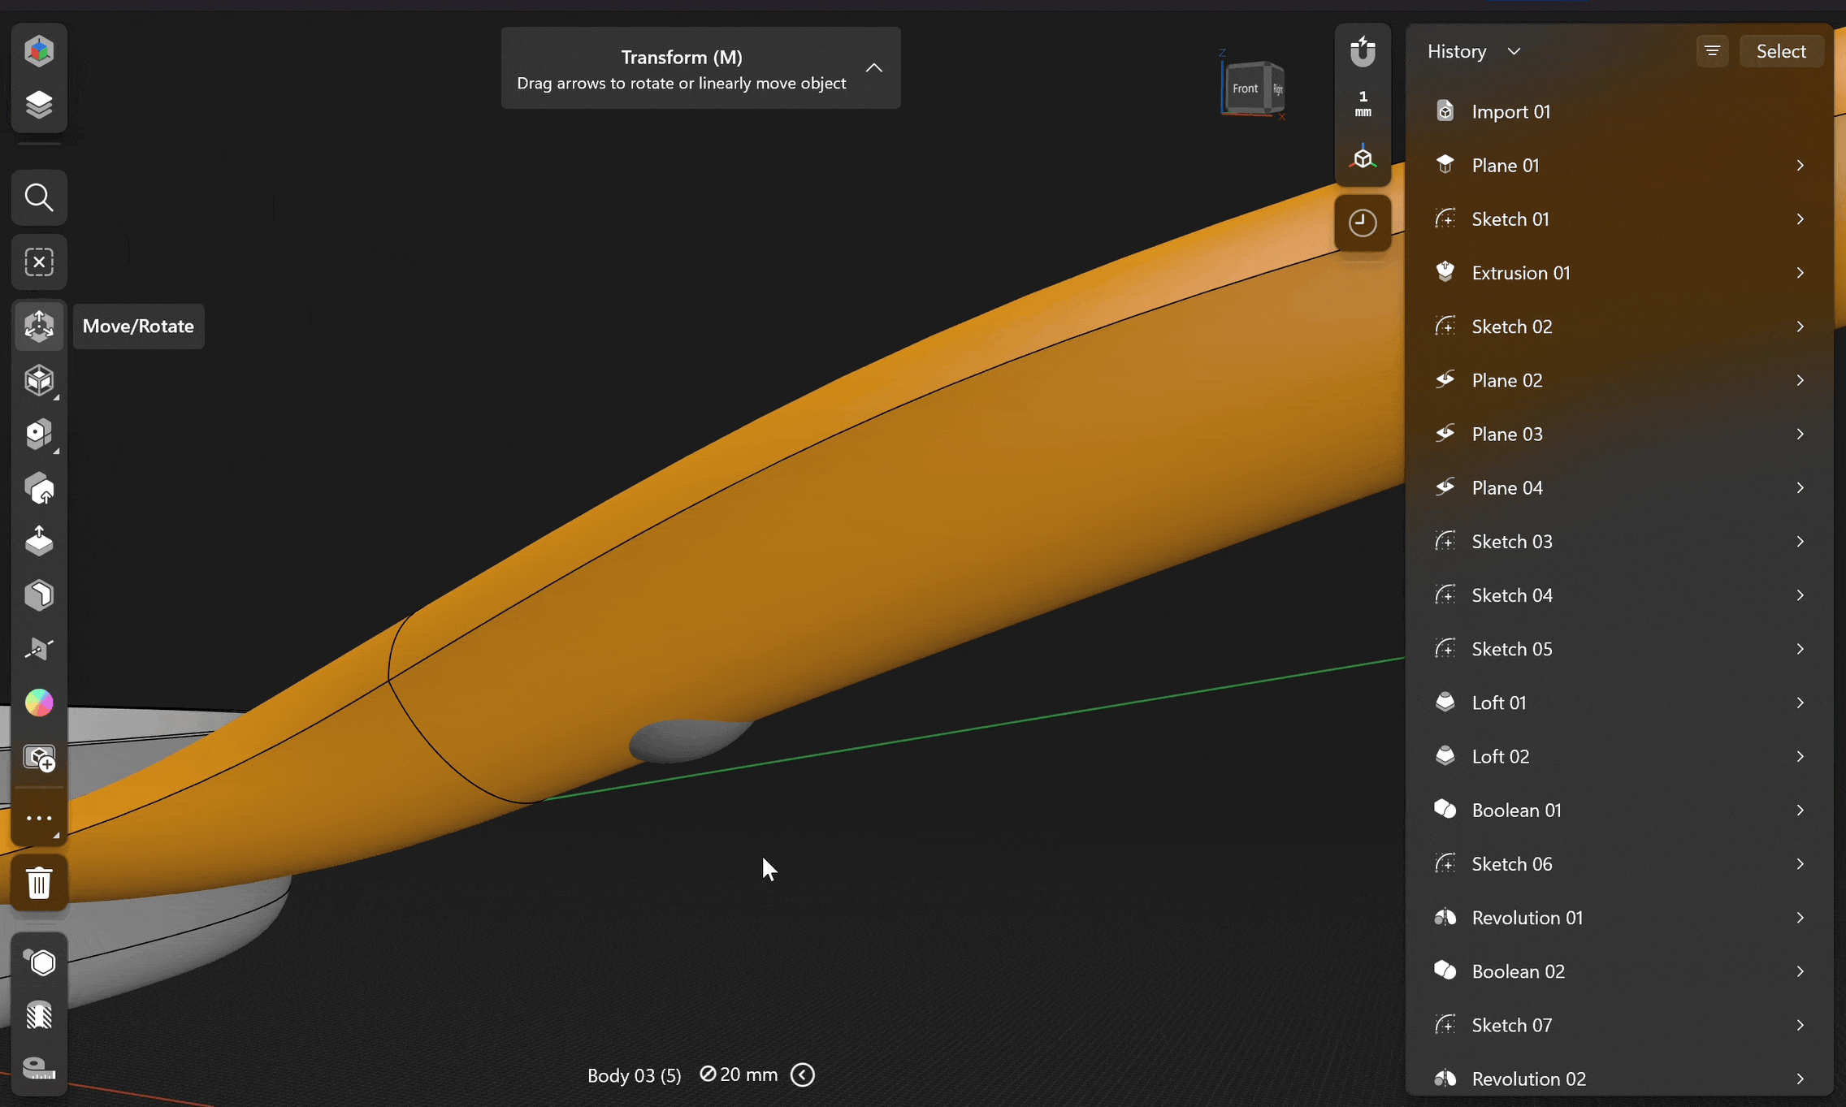
Task: Toggle the axis view cube icon
Action: (x=1363, y=158)
